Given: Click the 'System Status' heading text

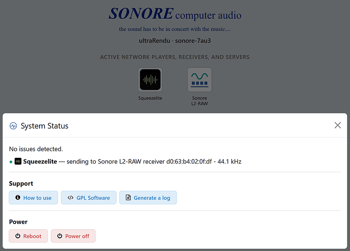Looking at the screenshot, I should [45, 126].
